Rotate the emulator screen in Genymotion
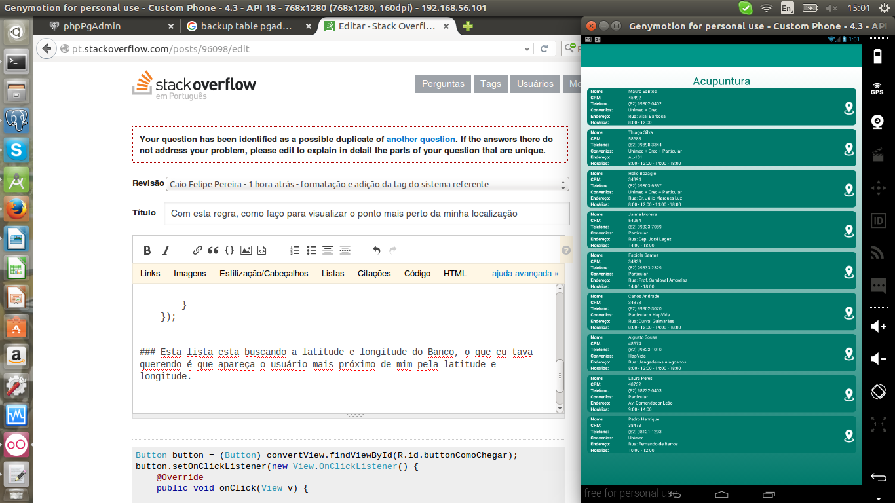 (878, 392)
